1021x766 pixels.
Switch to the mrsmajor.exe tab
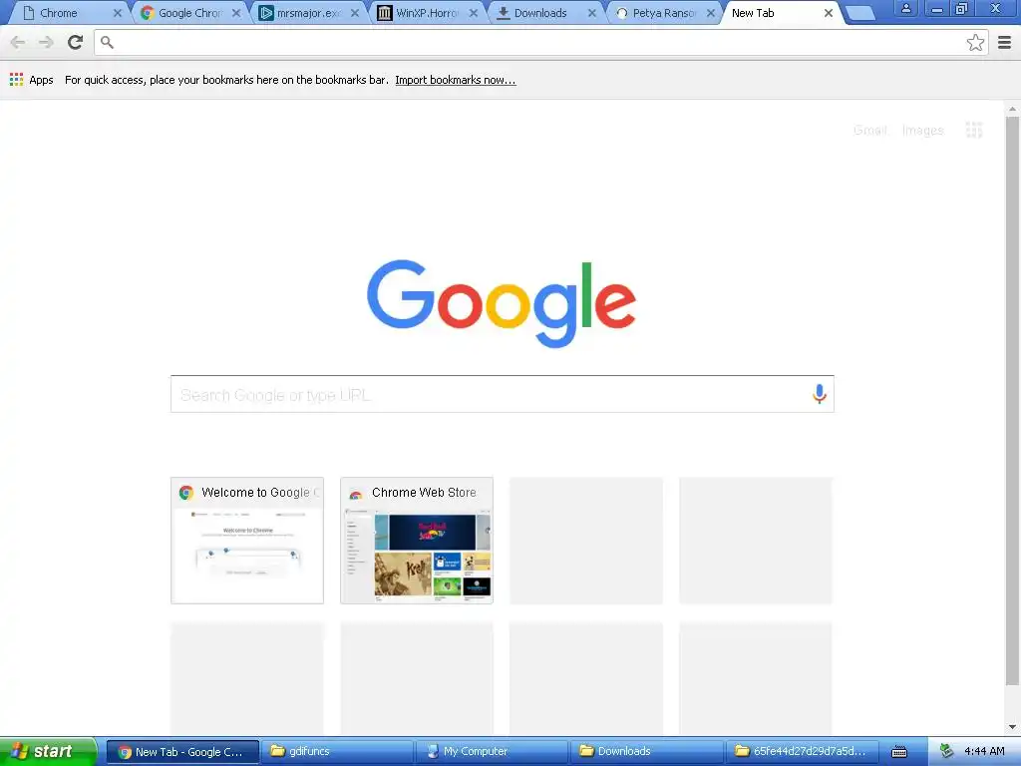click(x=306, y=13)
